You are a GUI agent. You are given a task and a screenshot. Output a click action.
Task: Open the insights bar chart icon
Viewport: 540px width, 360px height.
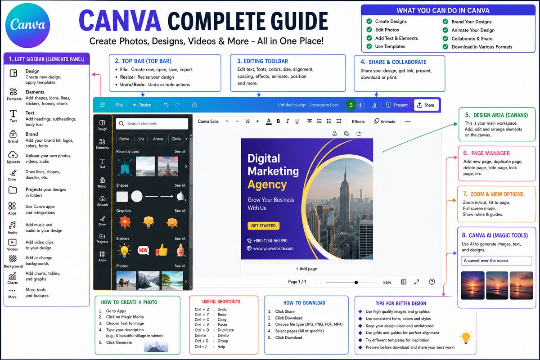click(374, 105)
